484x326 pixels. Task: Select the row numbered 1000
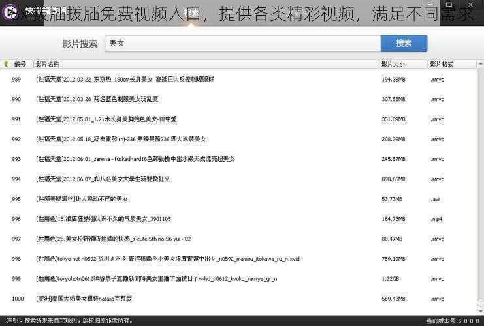(x=238, y=299)
